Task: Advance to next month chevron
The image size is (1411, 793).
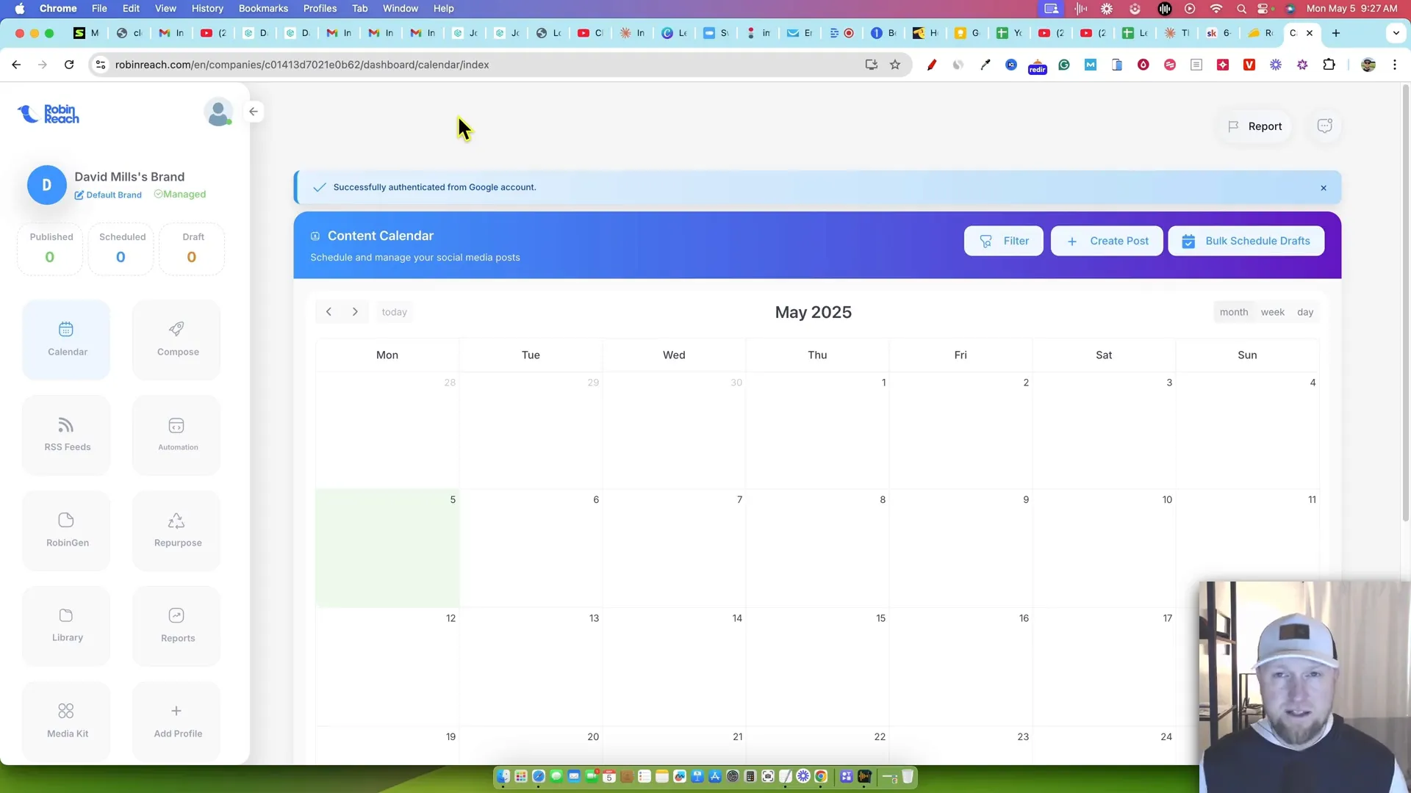Action: point(355,312)
